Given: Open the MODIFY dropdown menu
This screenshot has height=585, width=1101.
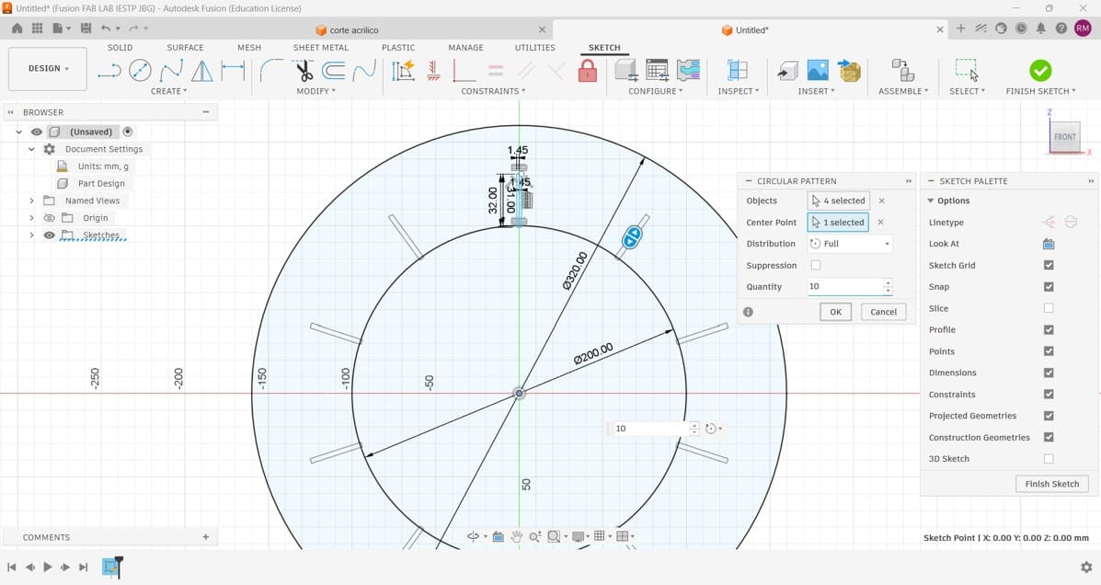Looking at the screenshot, I should click(x=316, y=91).
